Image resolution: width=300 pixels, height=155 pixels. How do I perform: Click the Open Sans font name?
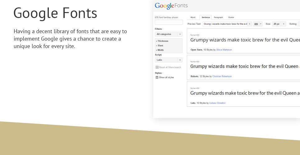pyautogui.click(x=196, y=50)
